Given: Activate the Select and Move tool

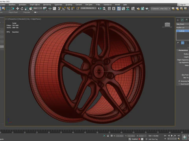Looking at the screenshot, I should pos(17,9).
